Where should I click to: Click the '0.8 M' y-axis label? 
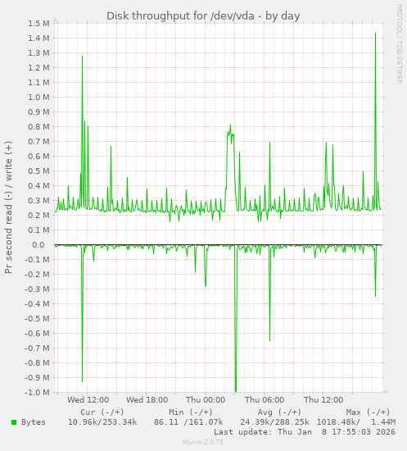(x=38, y=127)
